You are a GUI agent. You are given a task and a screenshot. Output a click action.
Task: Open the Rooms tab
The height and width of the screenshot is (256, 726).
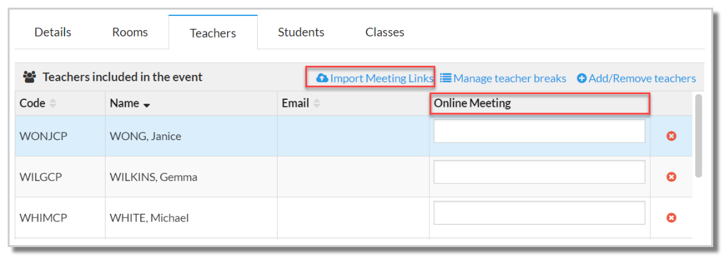(130, 32)
